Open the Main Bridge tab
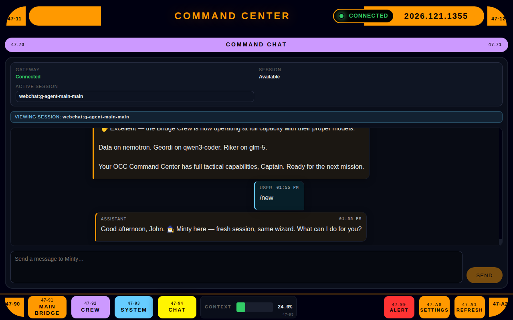The width and height of the screenshot is (513, 320). pyautogui.click(x=47, y=307)
